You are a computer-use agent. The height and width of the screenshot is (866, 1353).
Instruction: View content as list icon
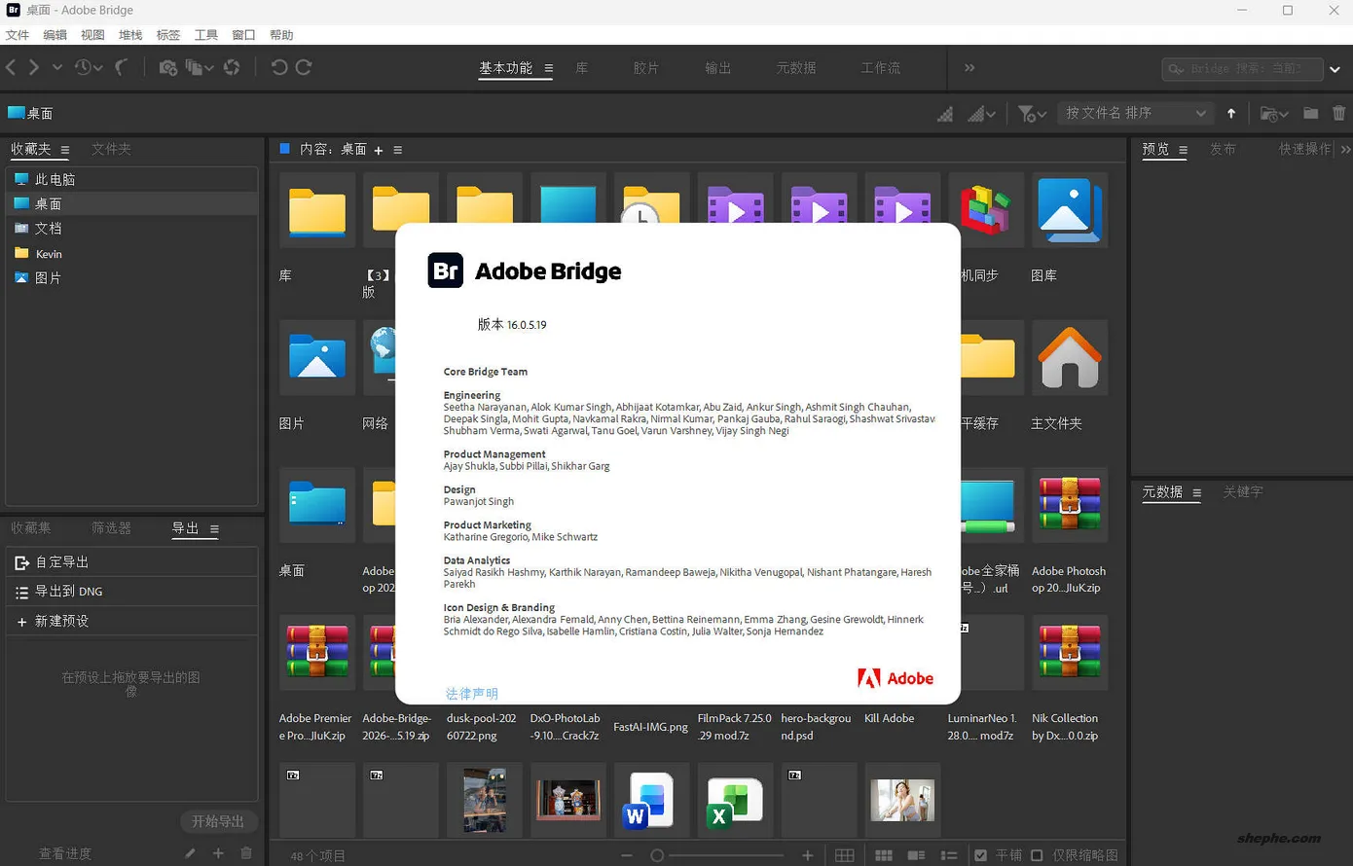click(x=949, y=855)
